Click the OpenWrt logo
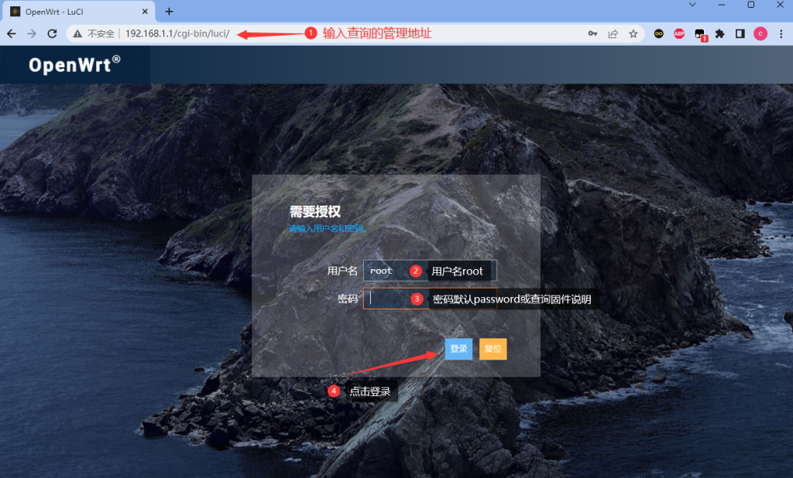 point(74,65)
